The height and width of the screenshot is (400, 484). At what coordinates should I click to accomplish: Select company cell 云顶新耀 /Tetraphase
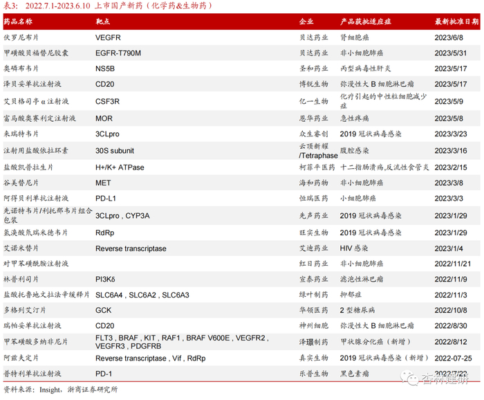pos(318,151)
